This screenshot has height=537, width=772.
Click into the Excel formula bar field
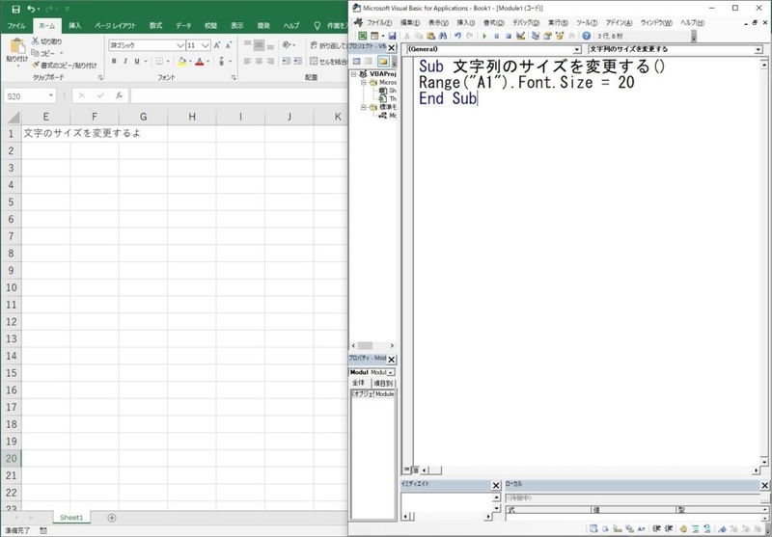tap(238, 95)
